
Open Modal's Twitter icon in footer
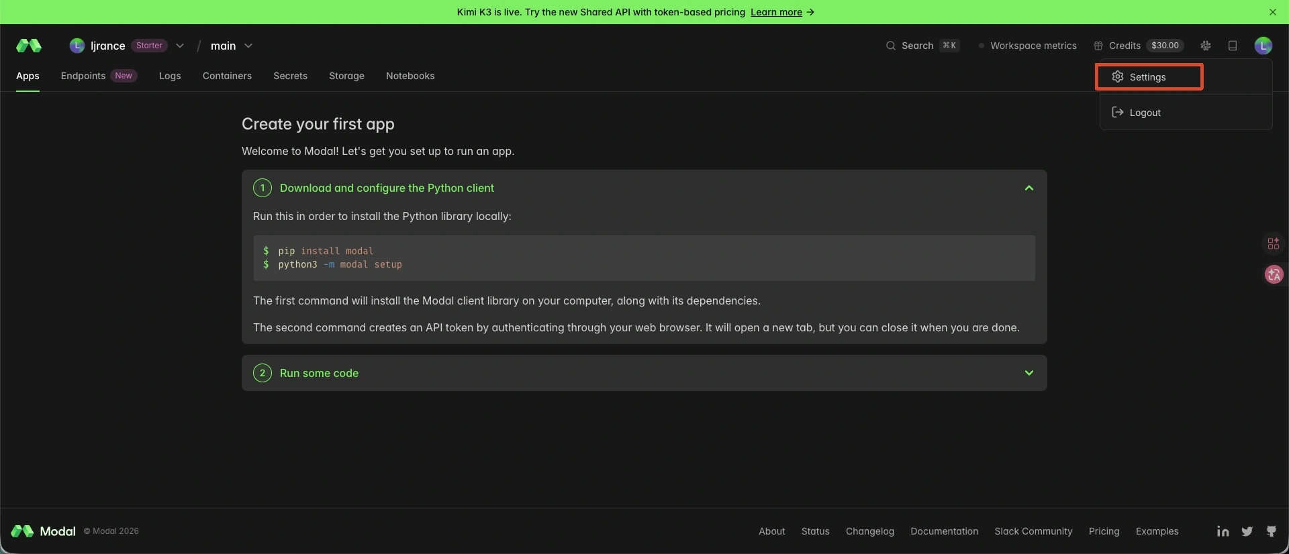[1247, 531]
